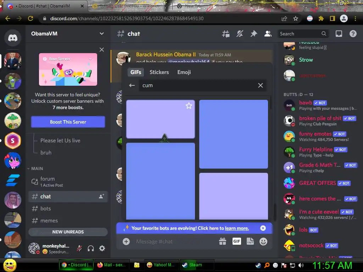Open notsocock bot profile
This screenshot has height=272, width=363.
click(320, 246)
